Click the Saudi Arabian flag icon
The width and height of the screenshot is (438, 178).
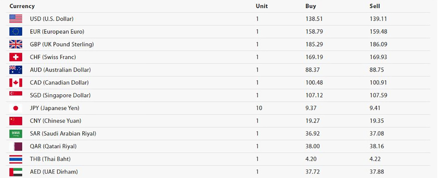(16, 134)
